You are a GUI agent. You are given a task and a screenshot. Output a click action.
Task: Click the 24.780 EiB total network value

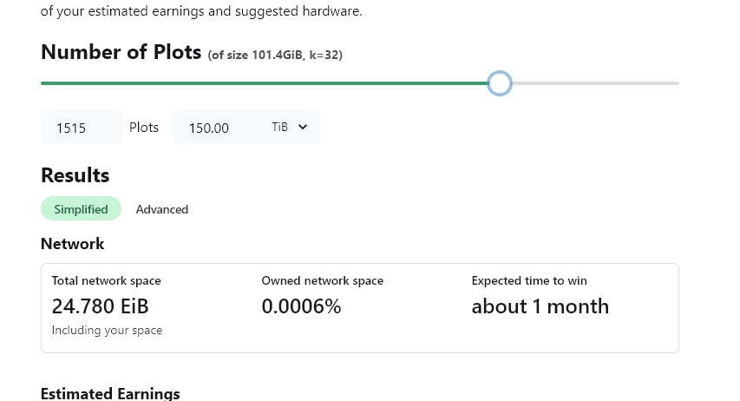click(x=100, y=306)
